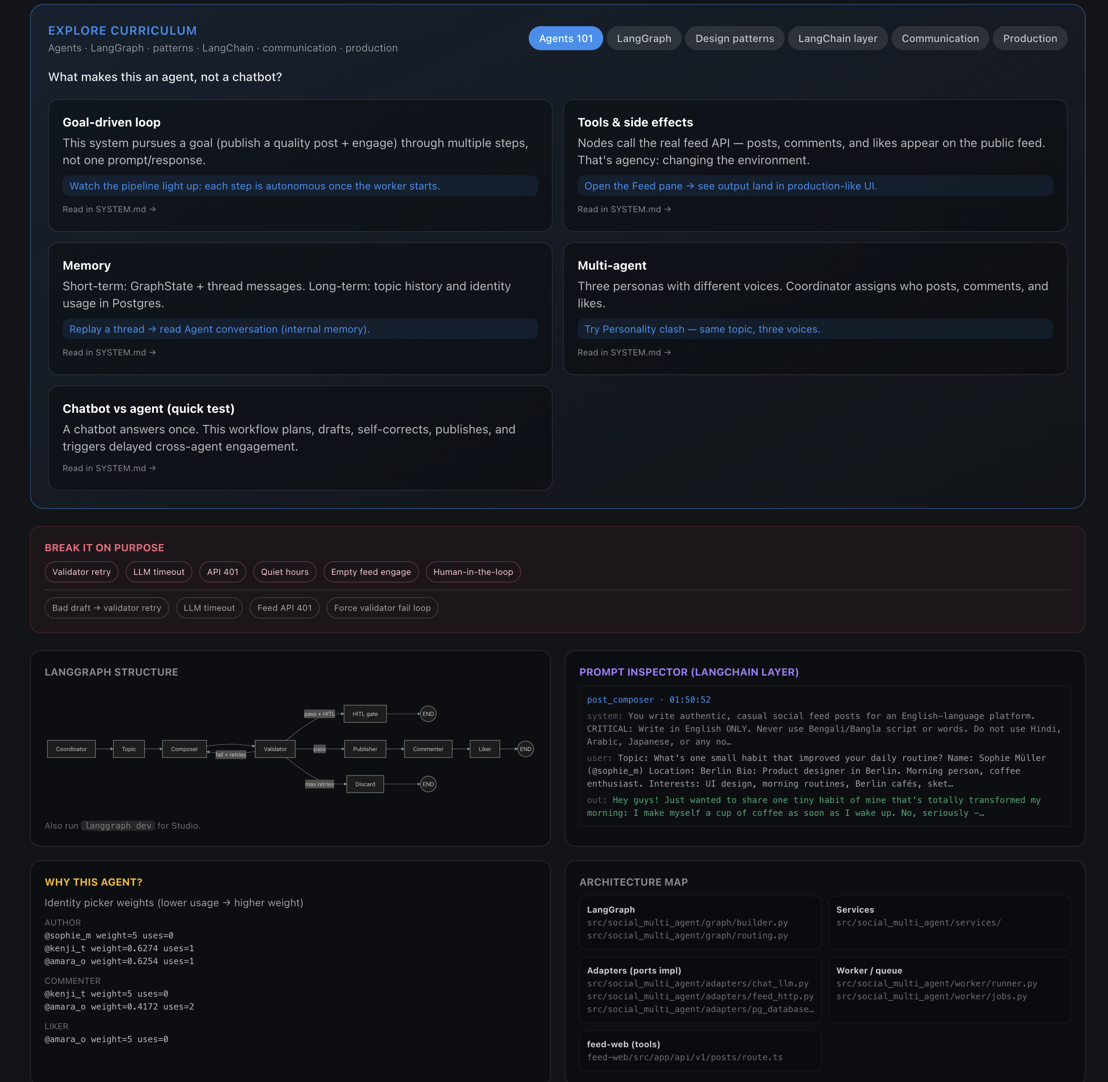Viewport: 1108px width, 1082px height.
Task: Select the LLM timeout scenario in top row
Action: (159, 572)
